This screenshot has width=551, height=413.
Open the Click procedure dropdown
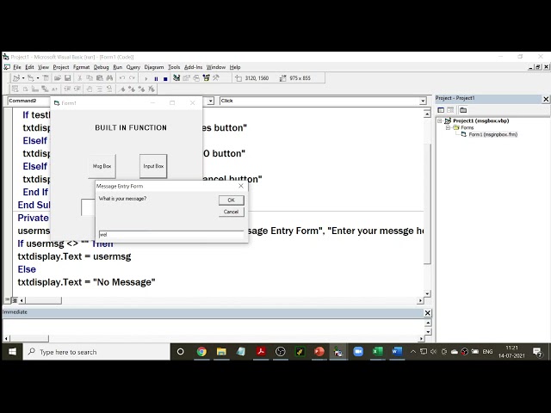click(423, 102)
